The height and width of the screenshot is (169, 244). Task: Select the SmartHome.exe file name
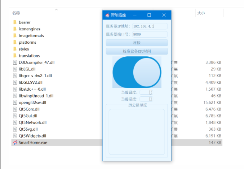33,143
